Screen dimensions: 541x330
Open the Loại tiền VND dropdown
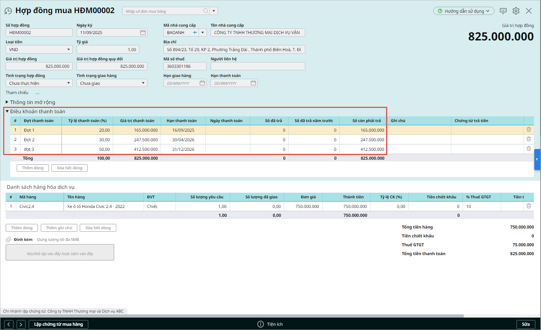point(68,50)
